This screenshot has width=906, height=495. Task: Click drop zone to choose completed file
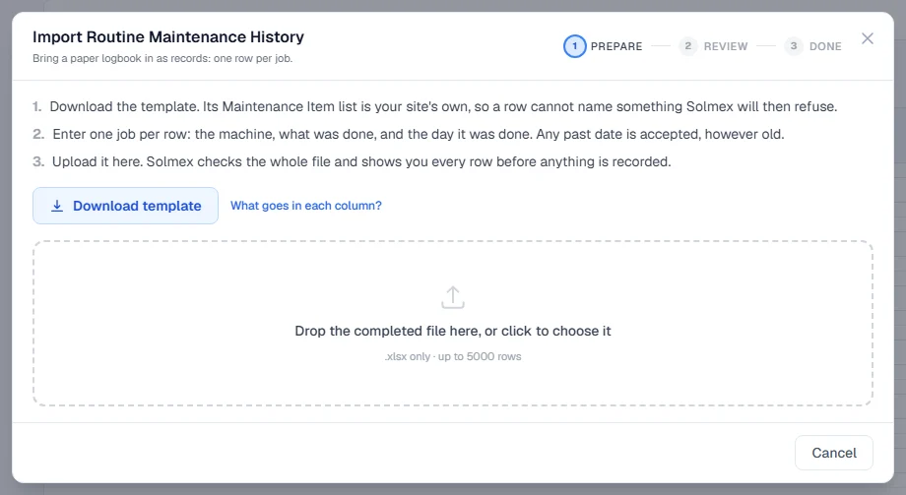tap(453, 324)
